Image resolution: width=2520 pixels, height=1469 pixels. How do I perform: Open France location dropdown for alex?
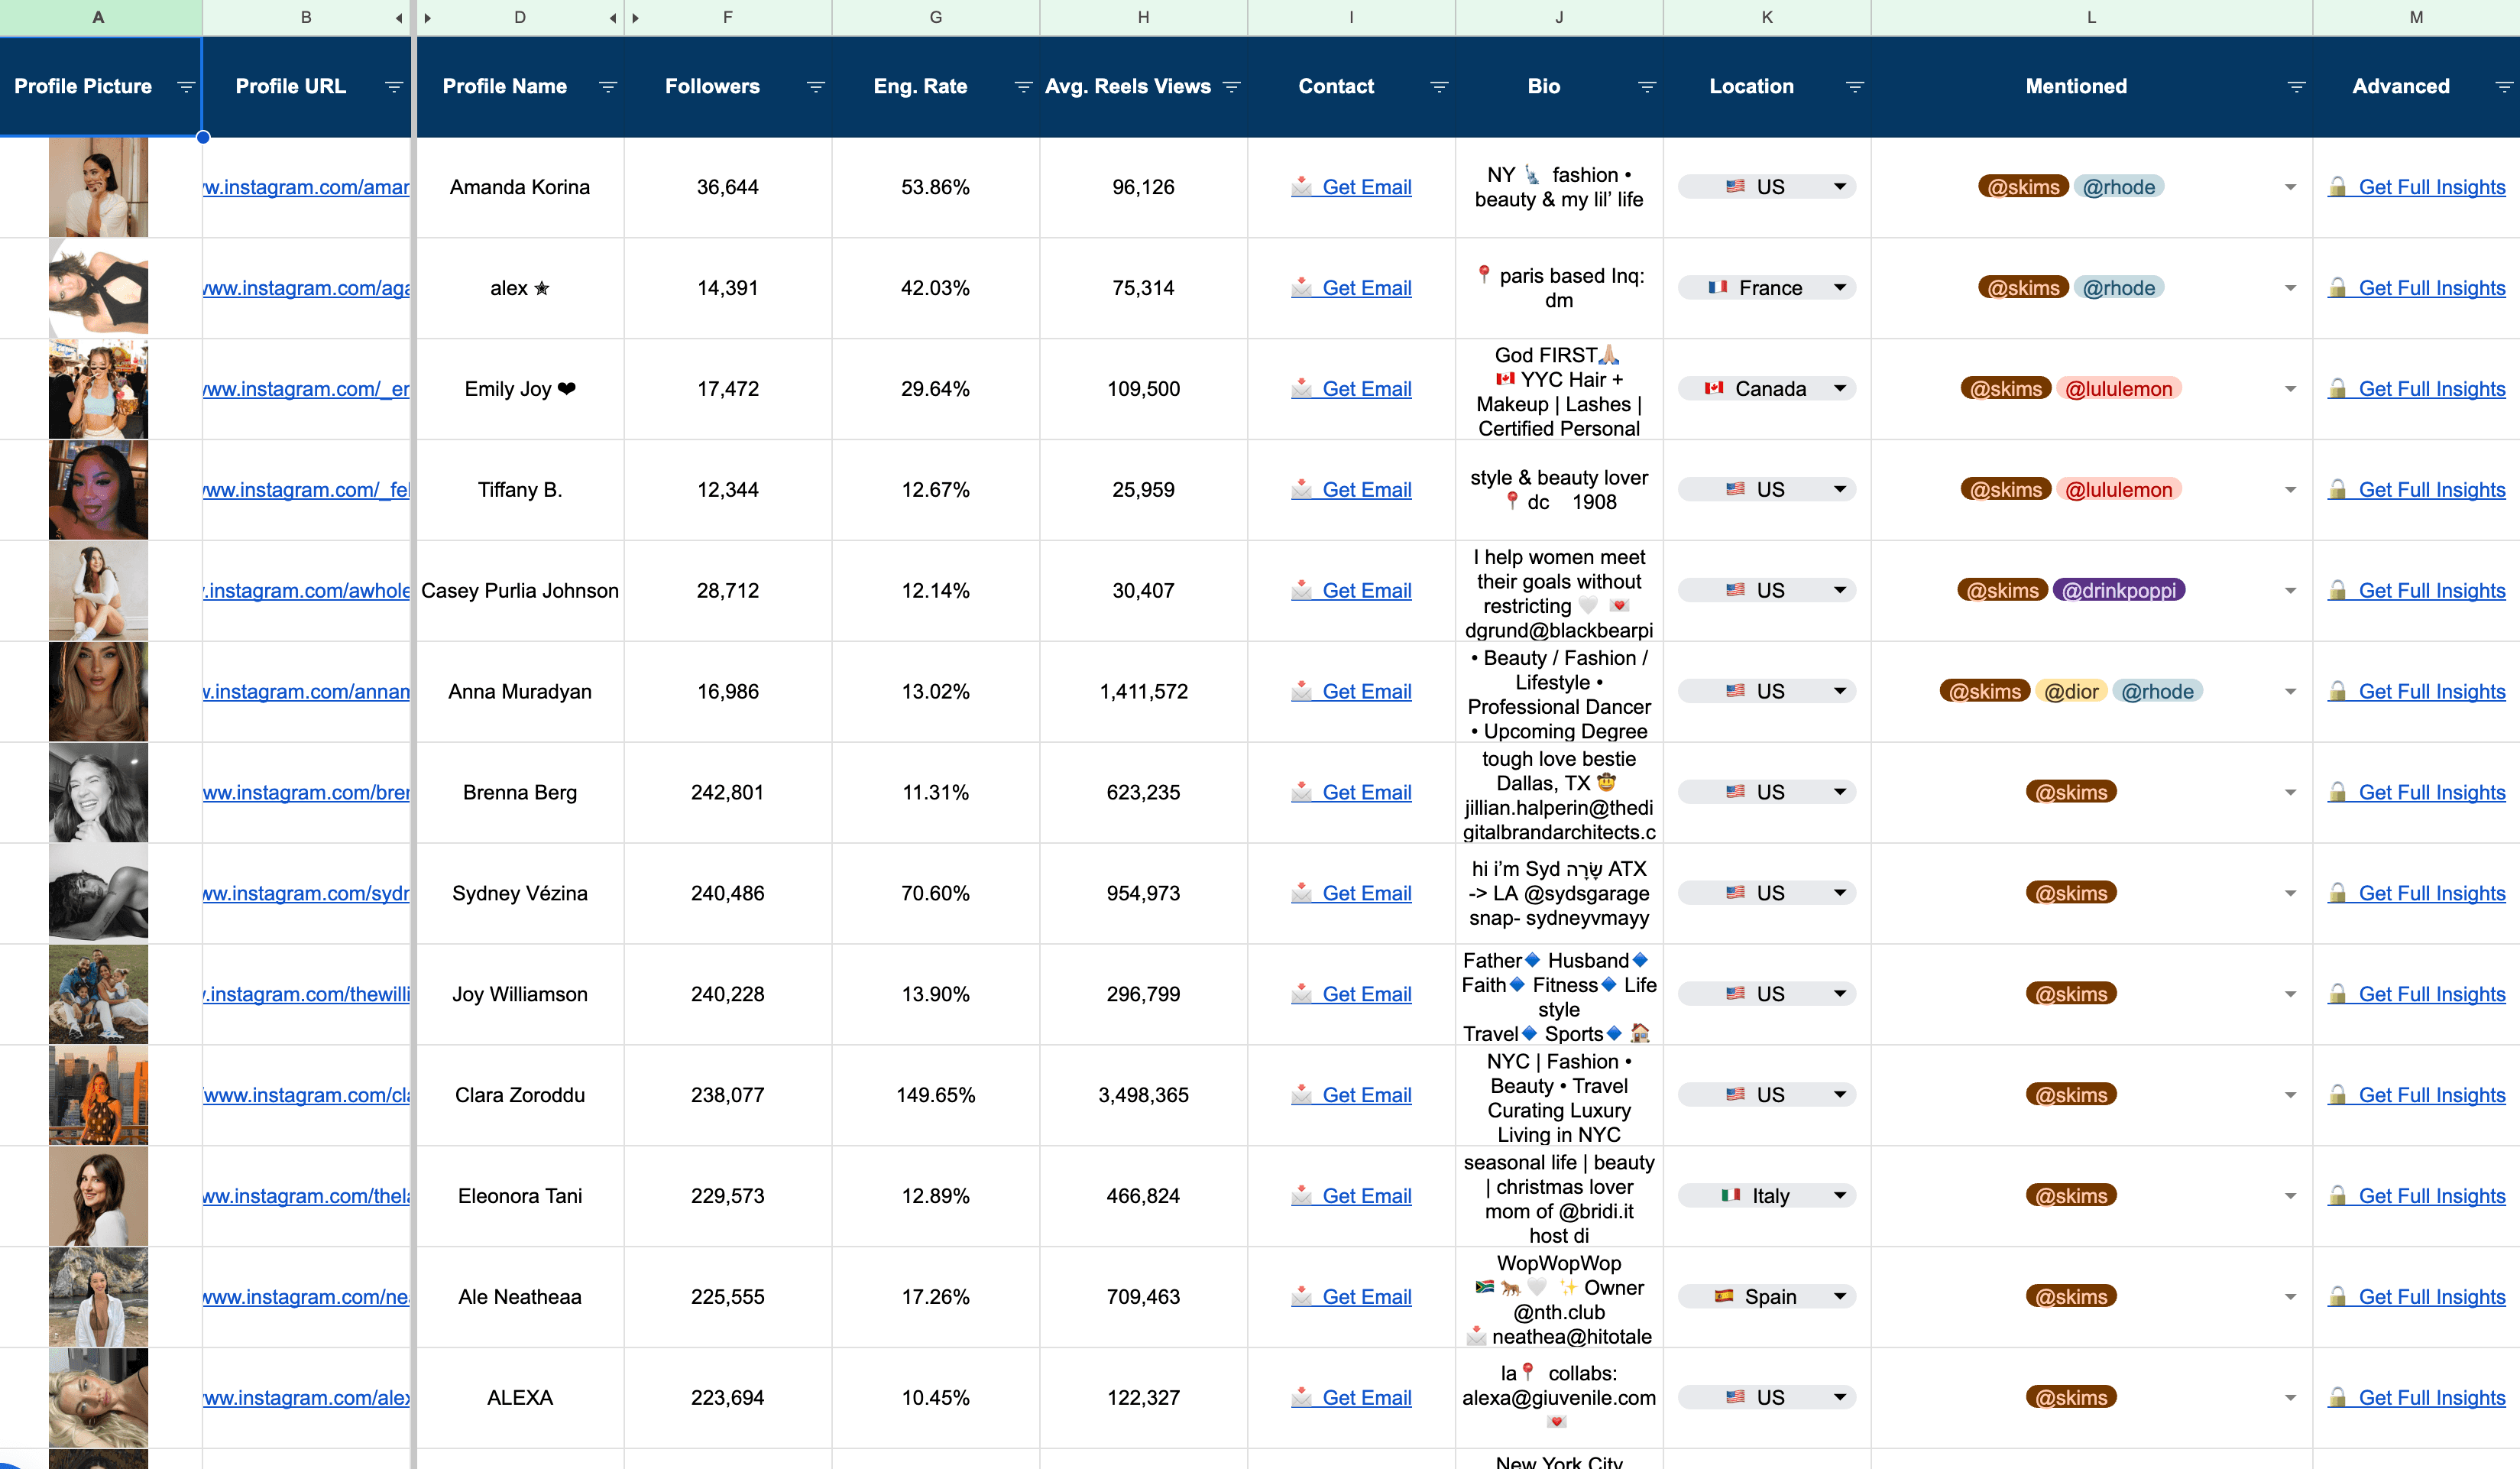(1839, 288)
